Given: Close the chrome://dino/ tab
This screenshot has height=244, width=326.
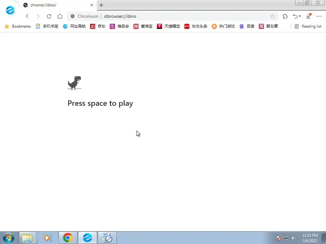Looking at the screenshot, I should (92, 5).
